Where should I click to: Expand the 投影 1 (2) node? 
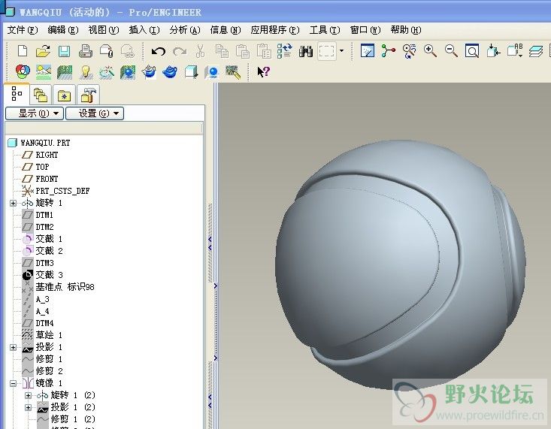tap(28, 407)
